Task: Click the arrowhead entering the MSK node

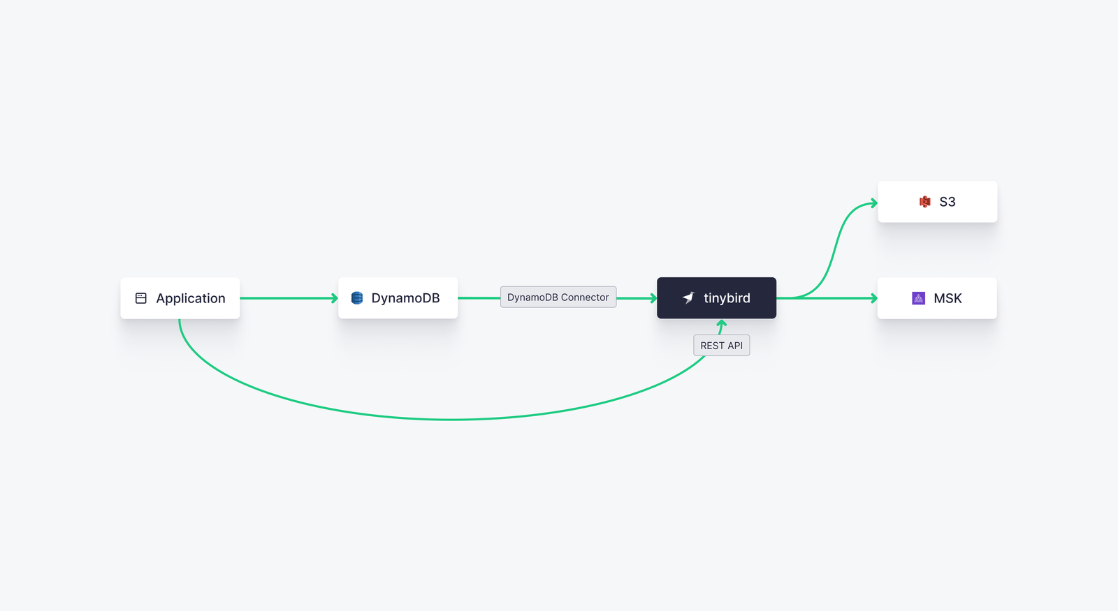Action: pos(873,298)
